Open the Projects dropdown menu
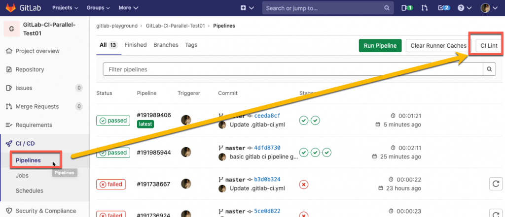 65,8
